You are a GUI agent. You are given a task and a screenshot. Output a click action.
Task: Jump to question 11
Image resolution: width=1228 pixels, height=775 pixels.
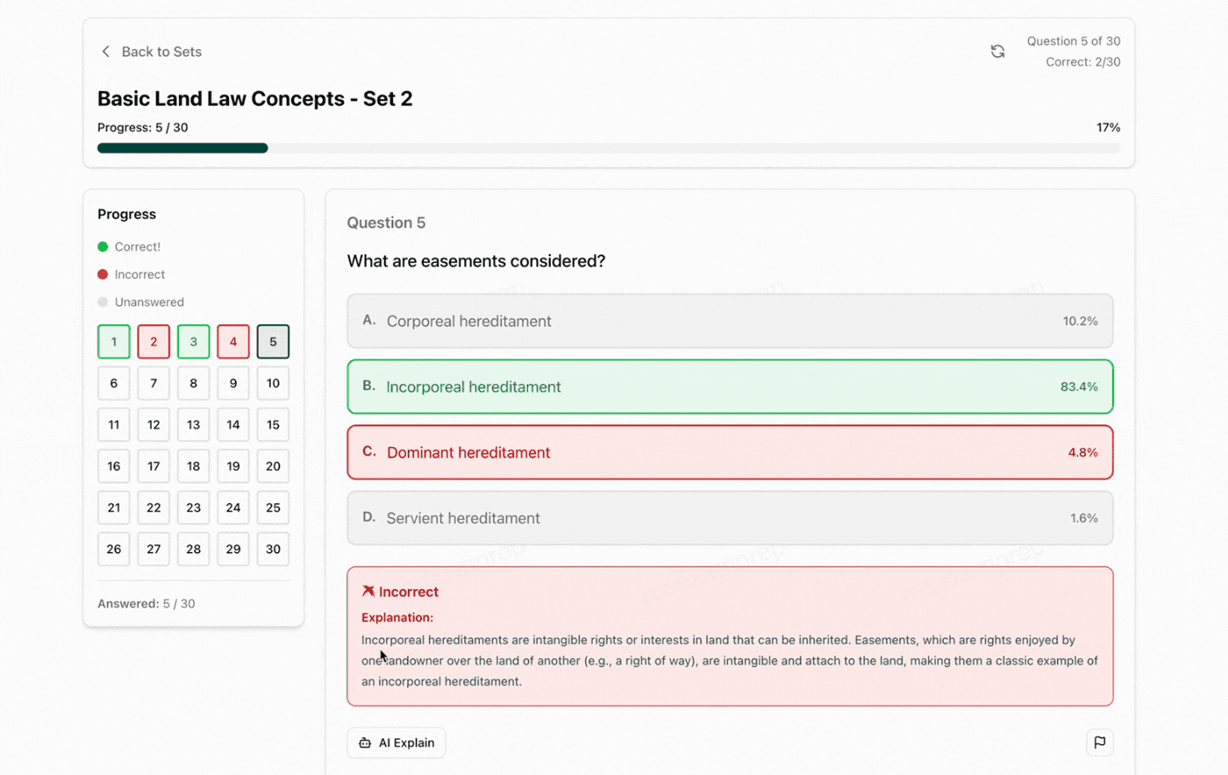(114, 424)
